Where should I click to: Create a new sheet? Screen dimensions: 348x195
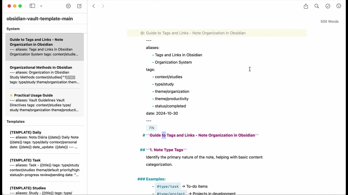tap(79, 6)
